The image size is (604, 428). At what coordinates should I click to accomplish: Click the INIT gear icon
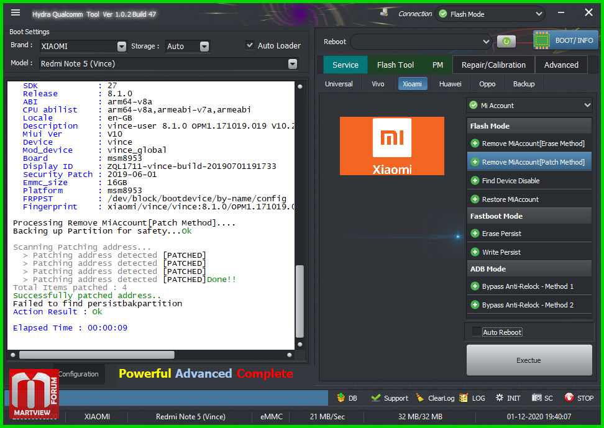pos(499,398)
